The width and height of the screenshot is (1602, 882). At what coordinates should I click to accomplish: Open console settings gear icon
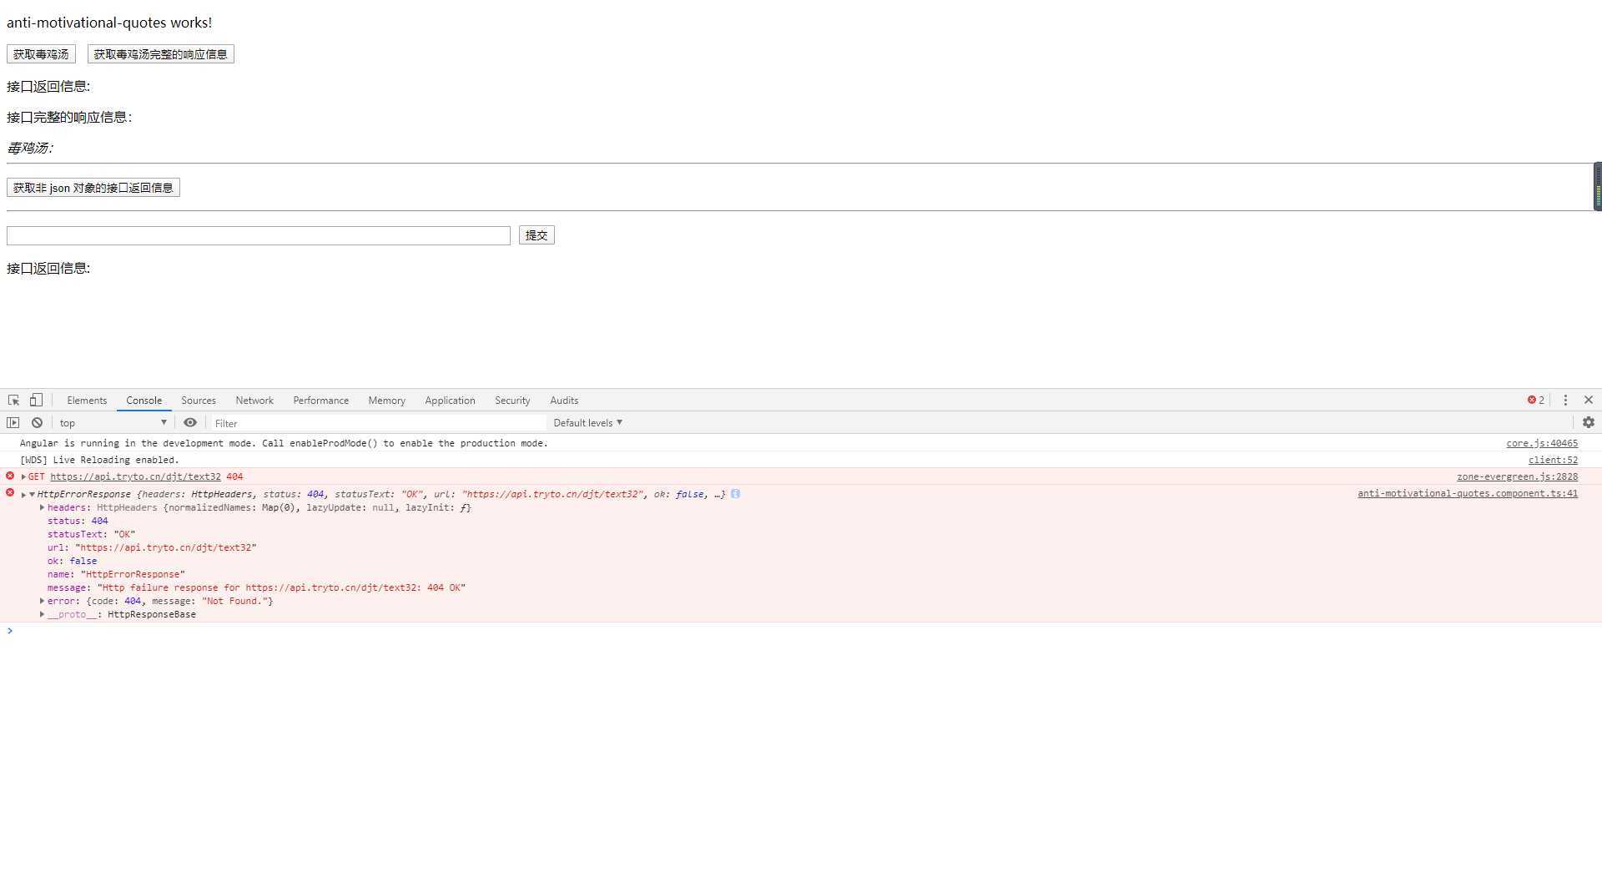click(1589, 423)
